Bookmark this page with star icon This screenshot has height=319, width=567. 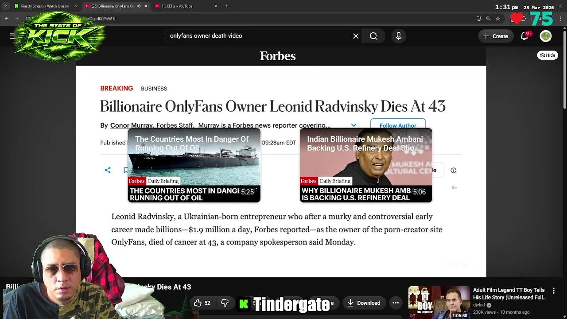tap(498, 19)
